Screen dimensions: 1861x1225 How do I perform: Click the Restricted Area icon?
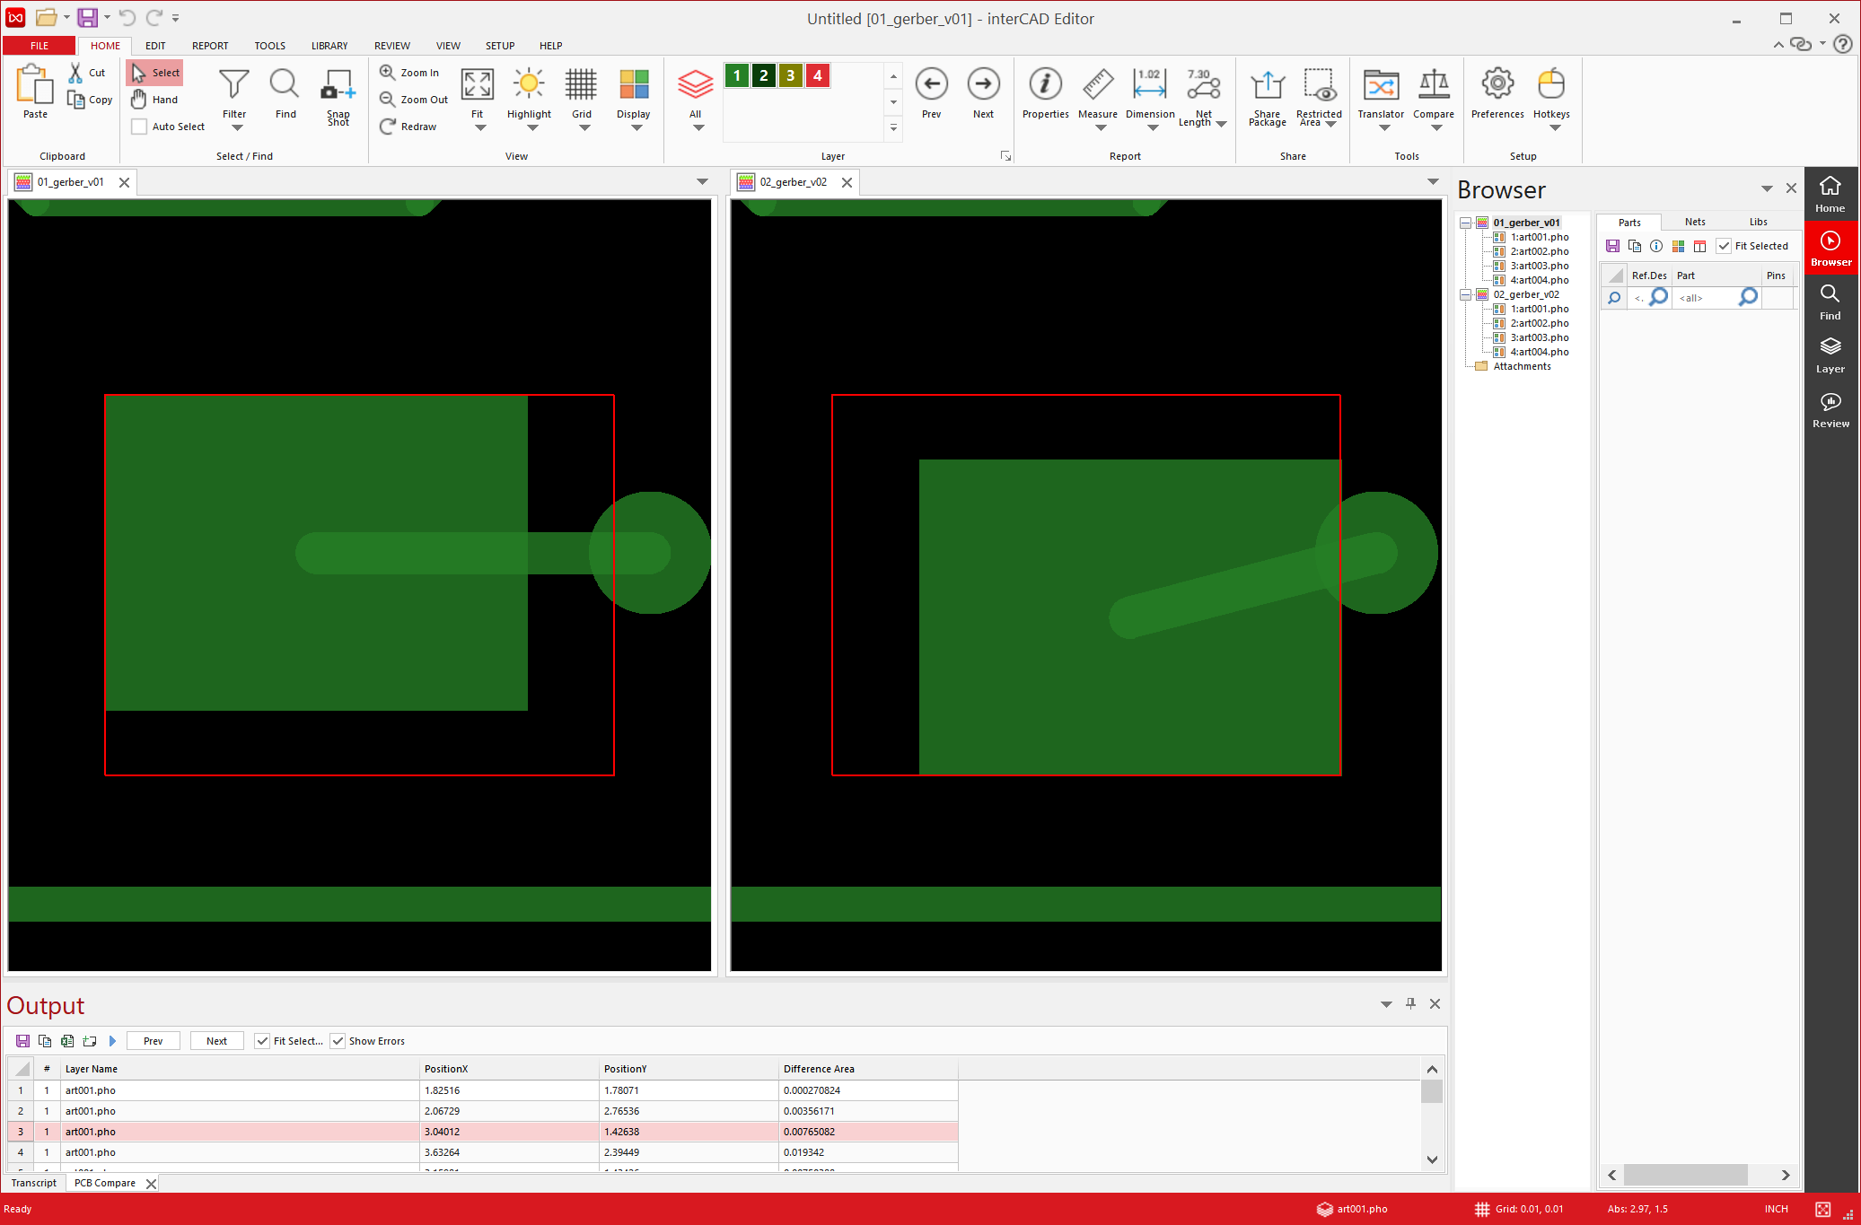[1318, 85]
